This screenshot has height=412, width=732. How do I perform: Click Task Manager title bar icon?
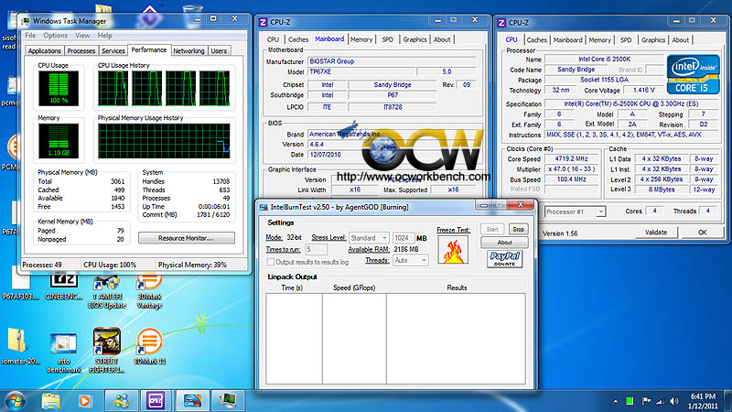point(26,21)
